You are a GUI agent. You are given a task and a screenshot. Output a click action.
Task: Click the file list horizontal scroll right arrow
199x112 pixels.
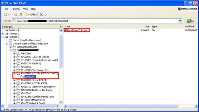(196, 106)
